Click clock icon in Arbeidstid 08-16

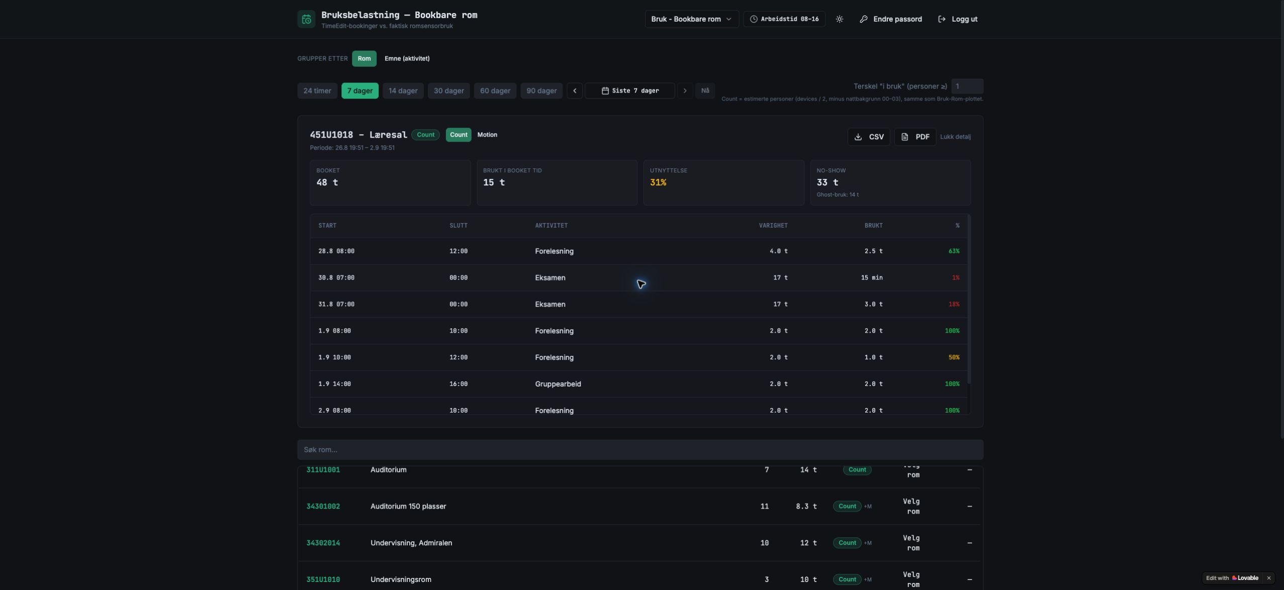(x=754, y=19)
